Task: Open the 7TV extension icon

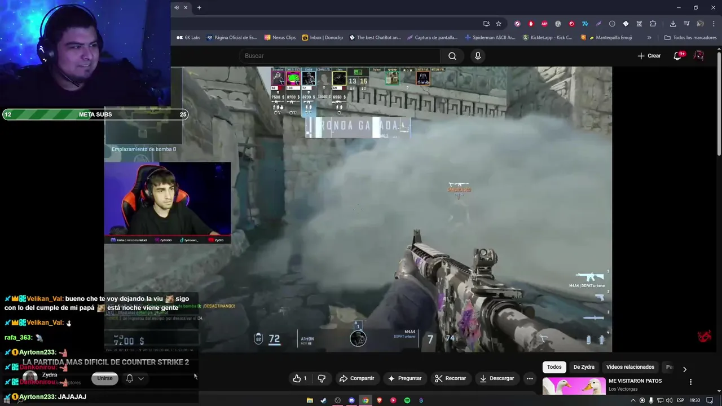Action: click(x=585, y=24)
